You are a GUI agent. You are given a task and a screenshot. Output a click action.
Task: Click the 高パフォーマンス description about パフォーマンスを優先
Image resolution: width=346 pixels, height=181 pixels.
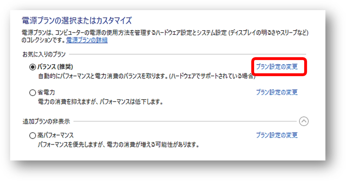[119, 145]
